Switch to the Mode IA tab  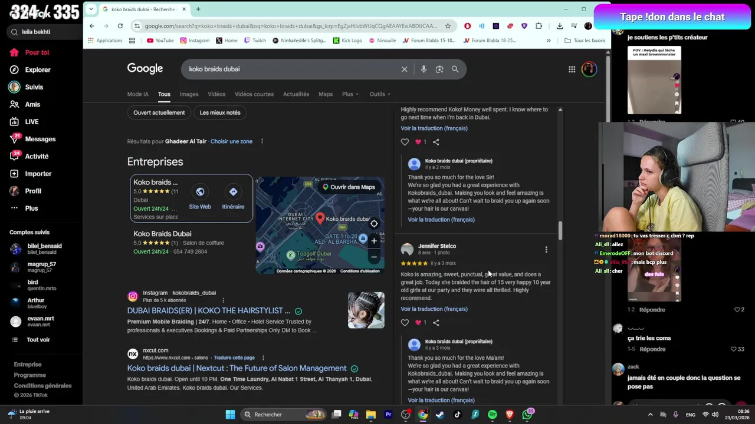coord(138,94)
